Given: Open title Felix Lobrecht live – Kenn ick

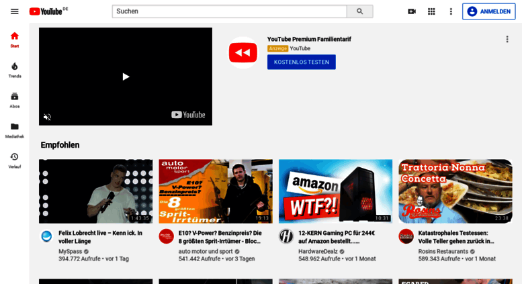Looking at the screenshot, I should [x=101, y=237].
